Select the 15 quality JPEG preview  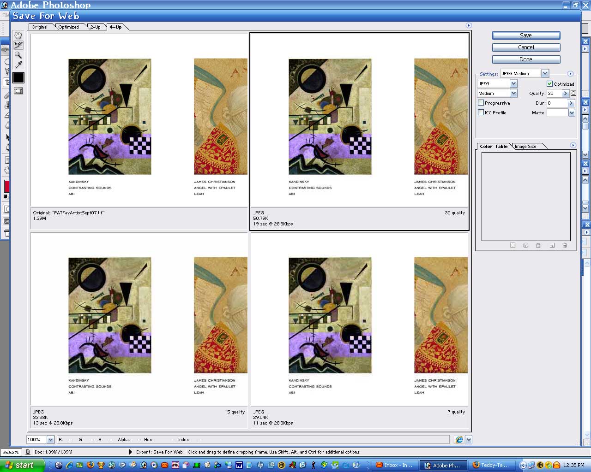tap(139, 319)
